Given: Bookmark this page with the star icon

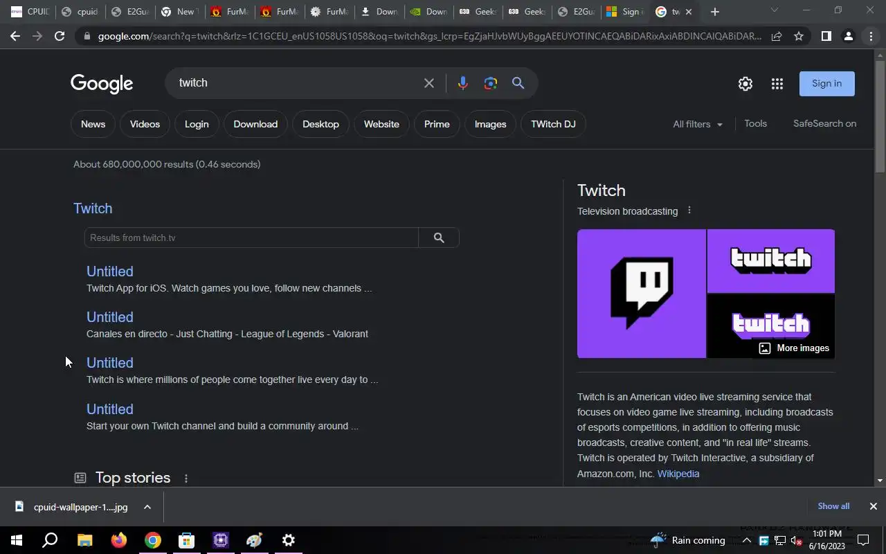Looking at the screenshot, I should pyautogui.click(x=799, y=36).
